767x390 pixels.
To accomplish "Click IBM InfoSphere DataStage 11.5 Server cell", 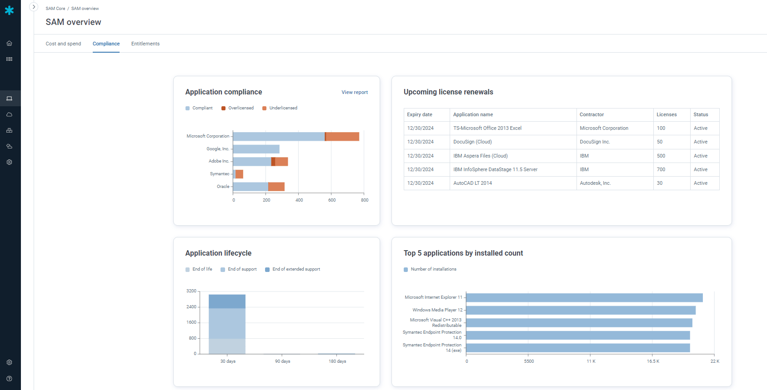I will (x=513, y=169).
